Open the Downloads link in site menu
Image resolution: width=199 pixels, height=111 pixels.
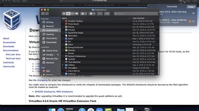[8, 47]
